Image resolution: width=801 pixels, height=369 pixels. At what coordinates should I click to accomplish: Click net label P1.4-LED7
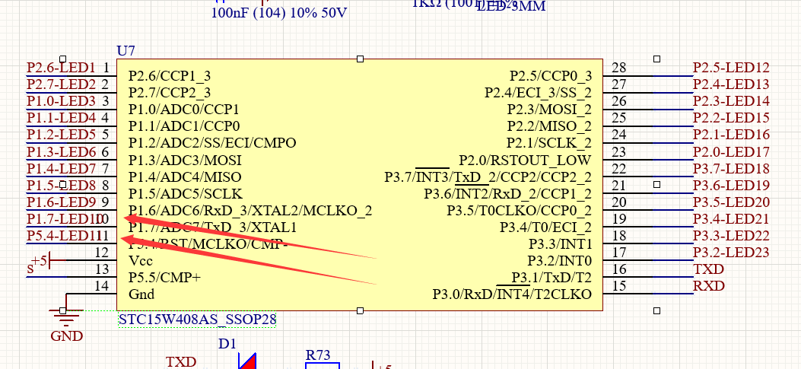point(62,168)
